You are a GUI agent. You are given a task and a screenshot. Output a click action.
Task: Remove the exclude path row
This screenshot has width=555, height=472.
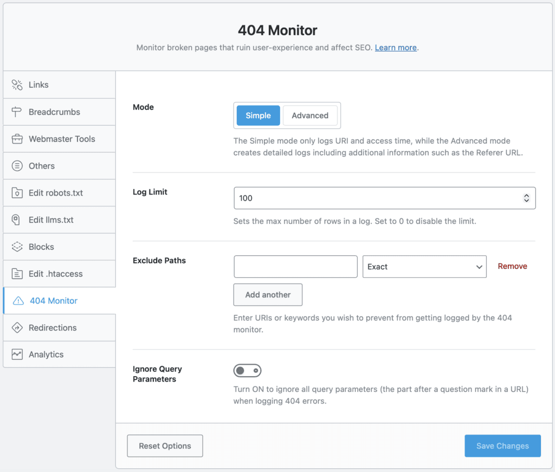pyautogui.click(x=512, y=266)
